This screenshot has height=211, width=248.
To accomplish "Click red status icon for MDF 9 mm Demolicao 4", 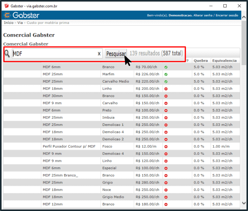I will [166, 154].
